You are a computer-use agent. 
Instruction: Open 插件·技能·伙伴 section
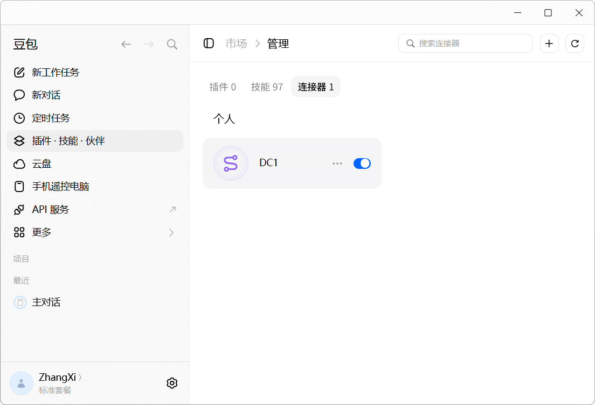95,141
